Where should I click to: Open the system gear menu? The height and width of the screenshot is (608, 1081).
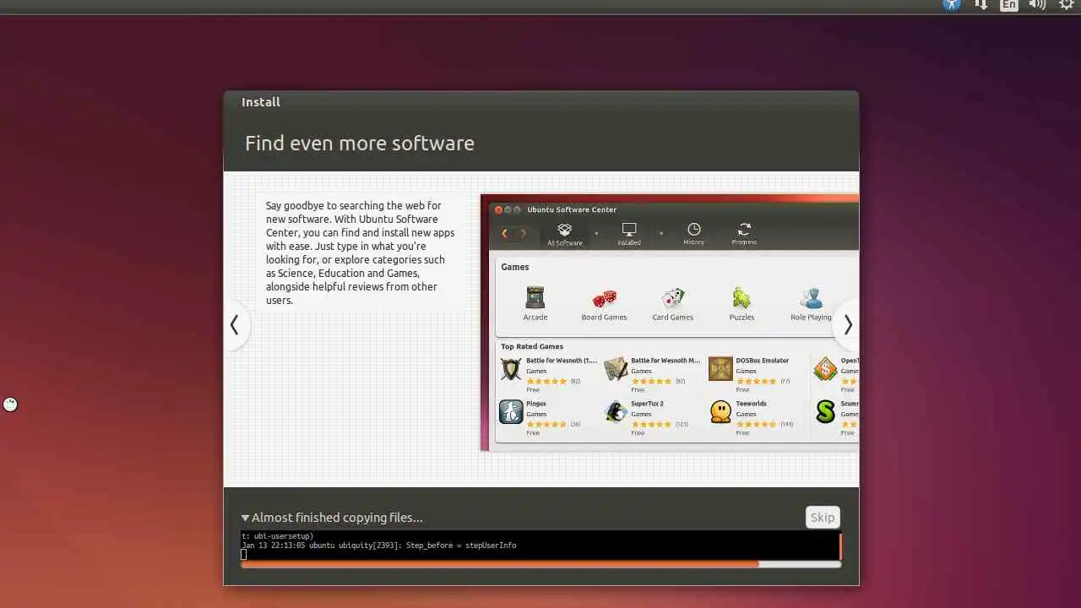(1067, 4)
